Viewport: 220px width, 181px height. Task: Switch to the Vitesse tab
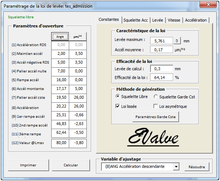click(174, 20)
